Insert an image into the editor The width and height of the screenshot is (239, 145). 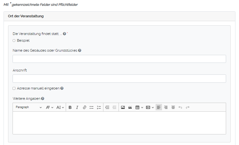tap(123, 107)
